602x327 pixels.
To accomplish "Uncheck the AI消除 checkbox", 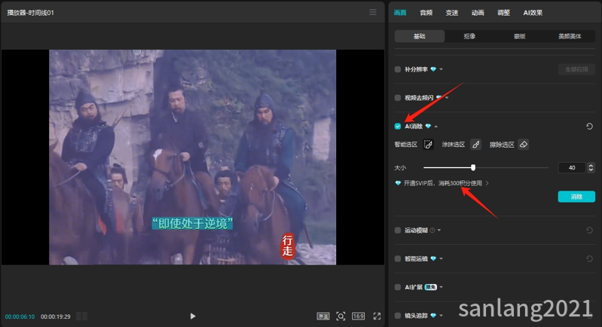I will (398, 127).
